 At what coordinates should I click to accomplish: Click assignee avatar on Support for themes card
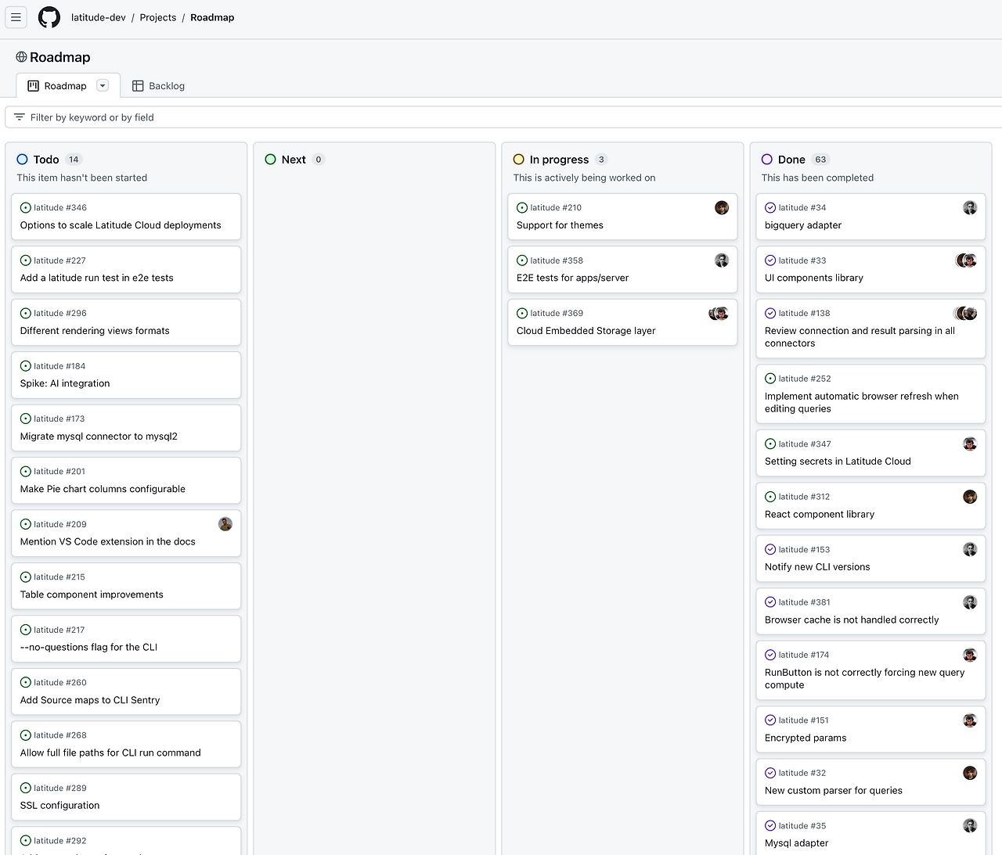[722, 207]
